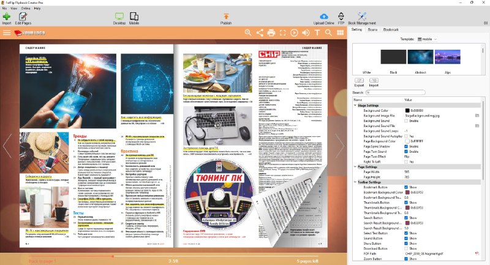Image resolution: width=490 pixels, height=265 pixels.
Task: Open the Import tool with green plus
Action: click(7, 18)
